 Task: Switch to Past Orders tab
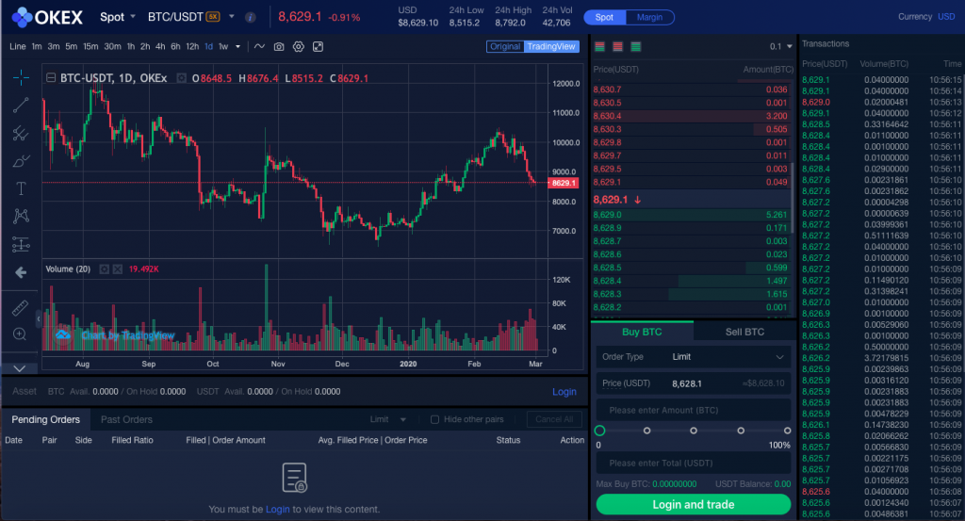126,419
